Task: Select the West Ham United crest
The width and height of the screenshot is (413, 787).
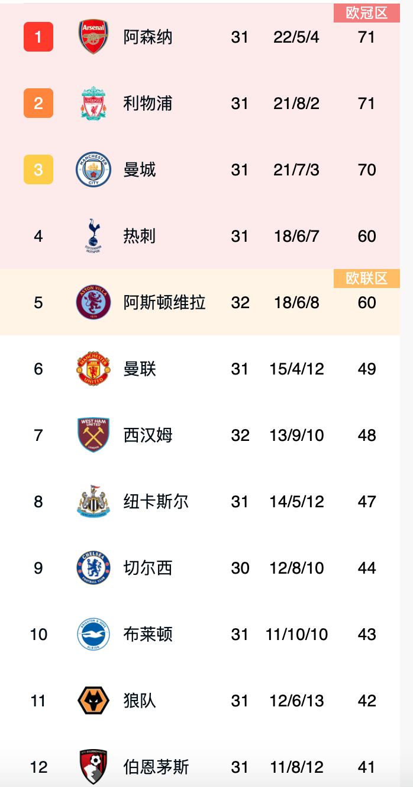Action: (93, 435)
